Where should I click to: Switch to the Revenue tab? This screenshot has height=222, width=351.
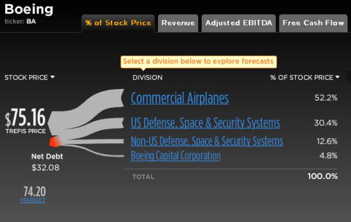[x=178, y=23]
